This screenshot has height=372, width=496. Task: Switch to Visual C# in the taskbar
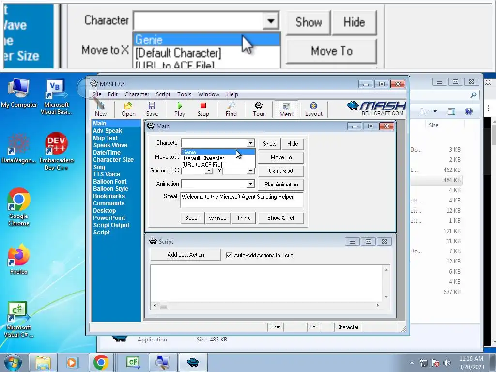[133, 362]
